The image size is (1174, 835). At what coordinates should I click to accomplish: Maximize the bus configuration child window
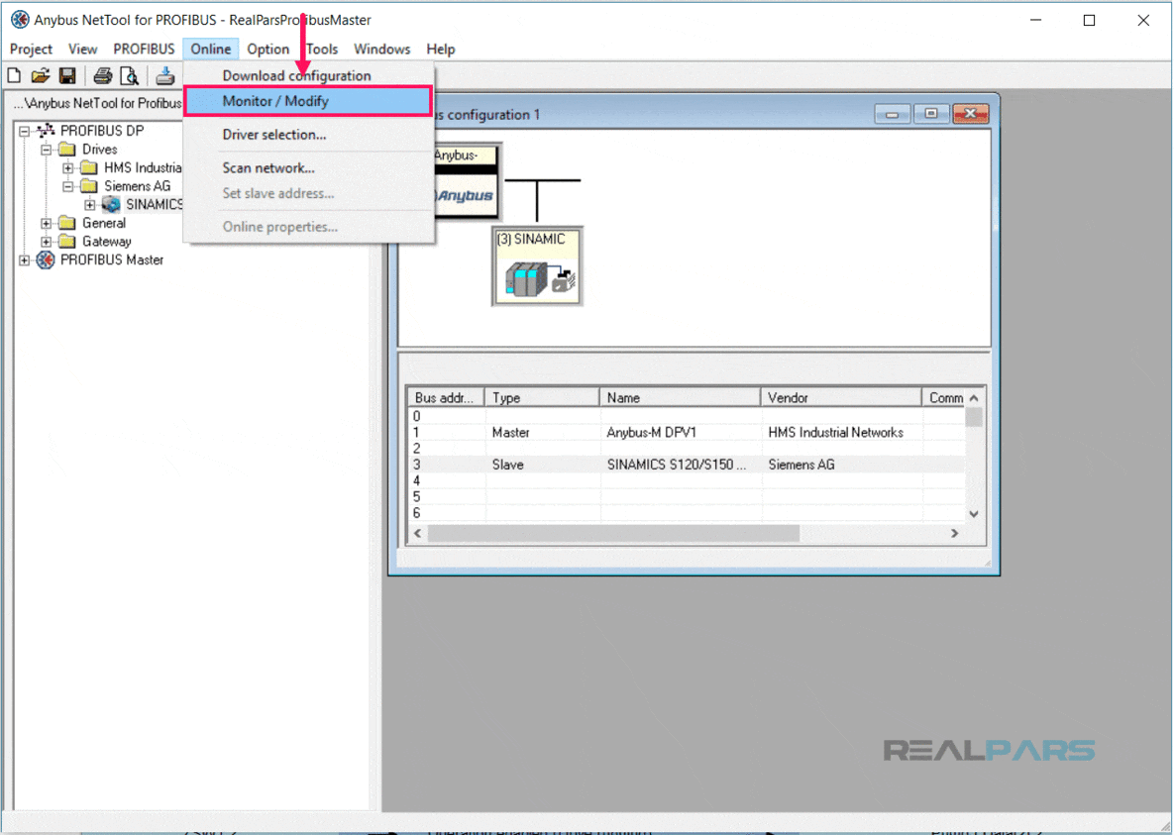coord(930,114)
